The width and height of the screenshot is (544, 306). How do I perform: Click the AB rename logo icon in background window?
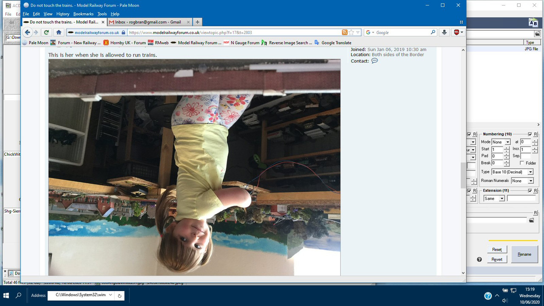click(533, 23)
